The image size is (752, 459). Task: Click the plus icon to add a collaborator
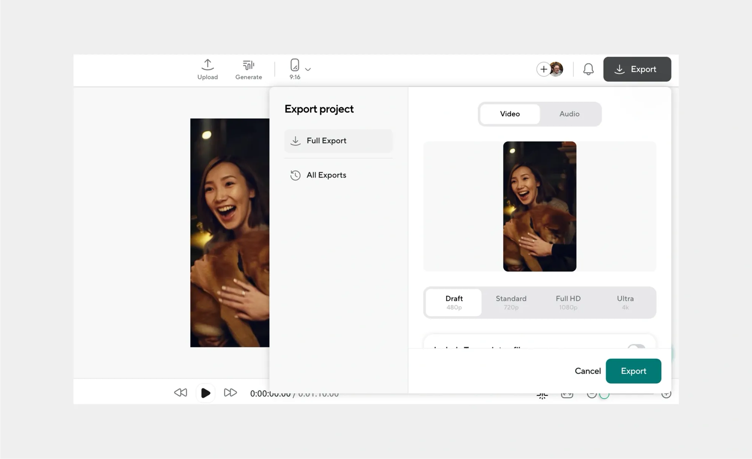tap(543, 69)
